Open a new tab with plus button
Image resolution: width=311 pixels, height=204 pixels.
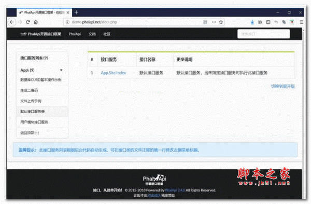click(76, 12)
